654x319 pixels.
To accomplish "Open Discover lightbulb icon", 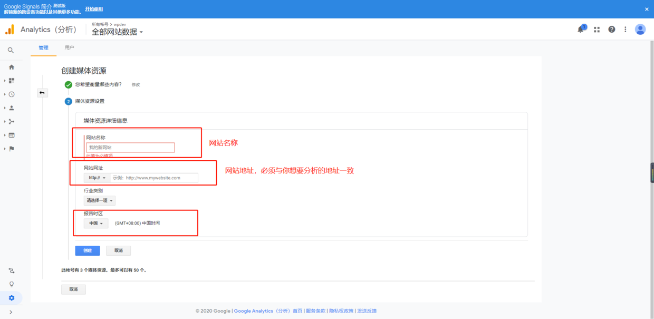I will point(12,284).
